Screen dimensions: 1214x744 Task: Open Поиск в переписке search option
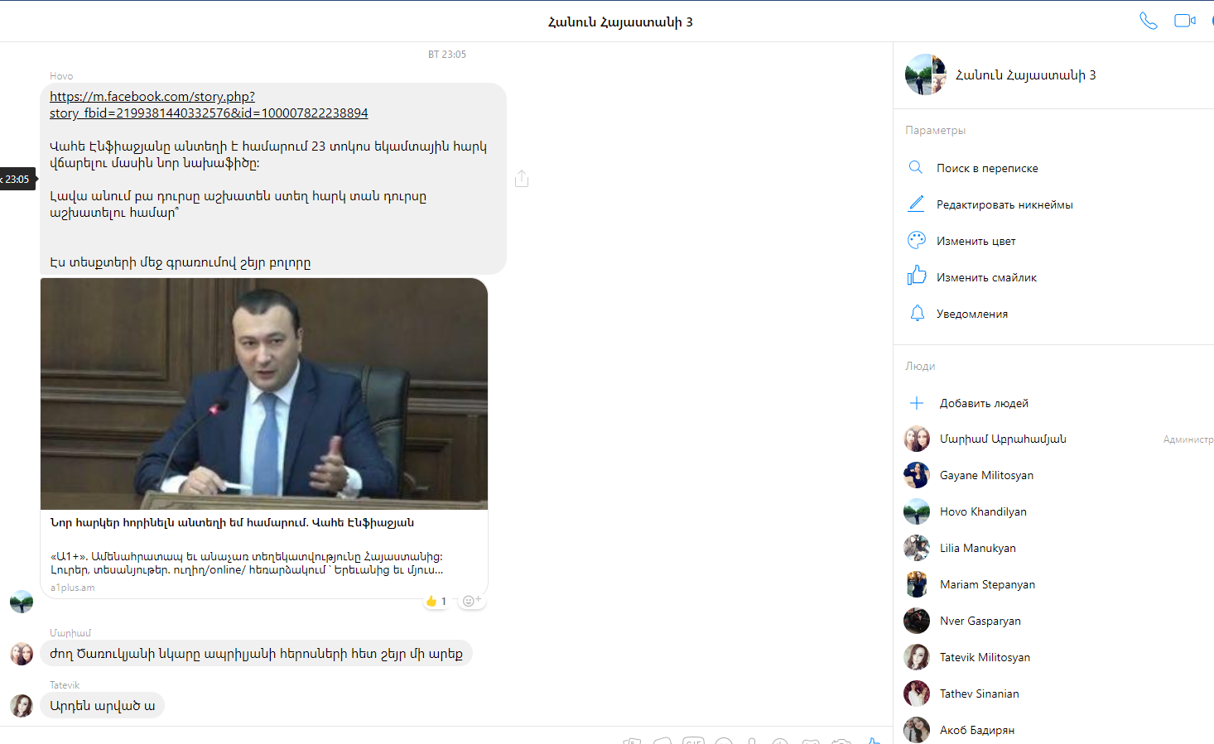pos(986,168)
